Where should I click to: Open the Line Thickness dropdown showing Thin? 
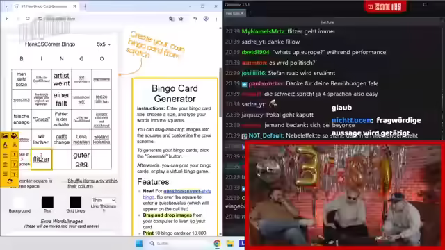click(104, 200)
